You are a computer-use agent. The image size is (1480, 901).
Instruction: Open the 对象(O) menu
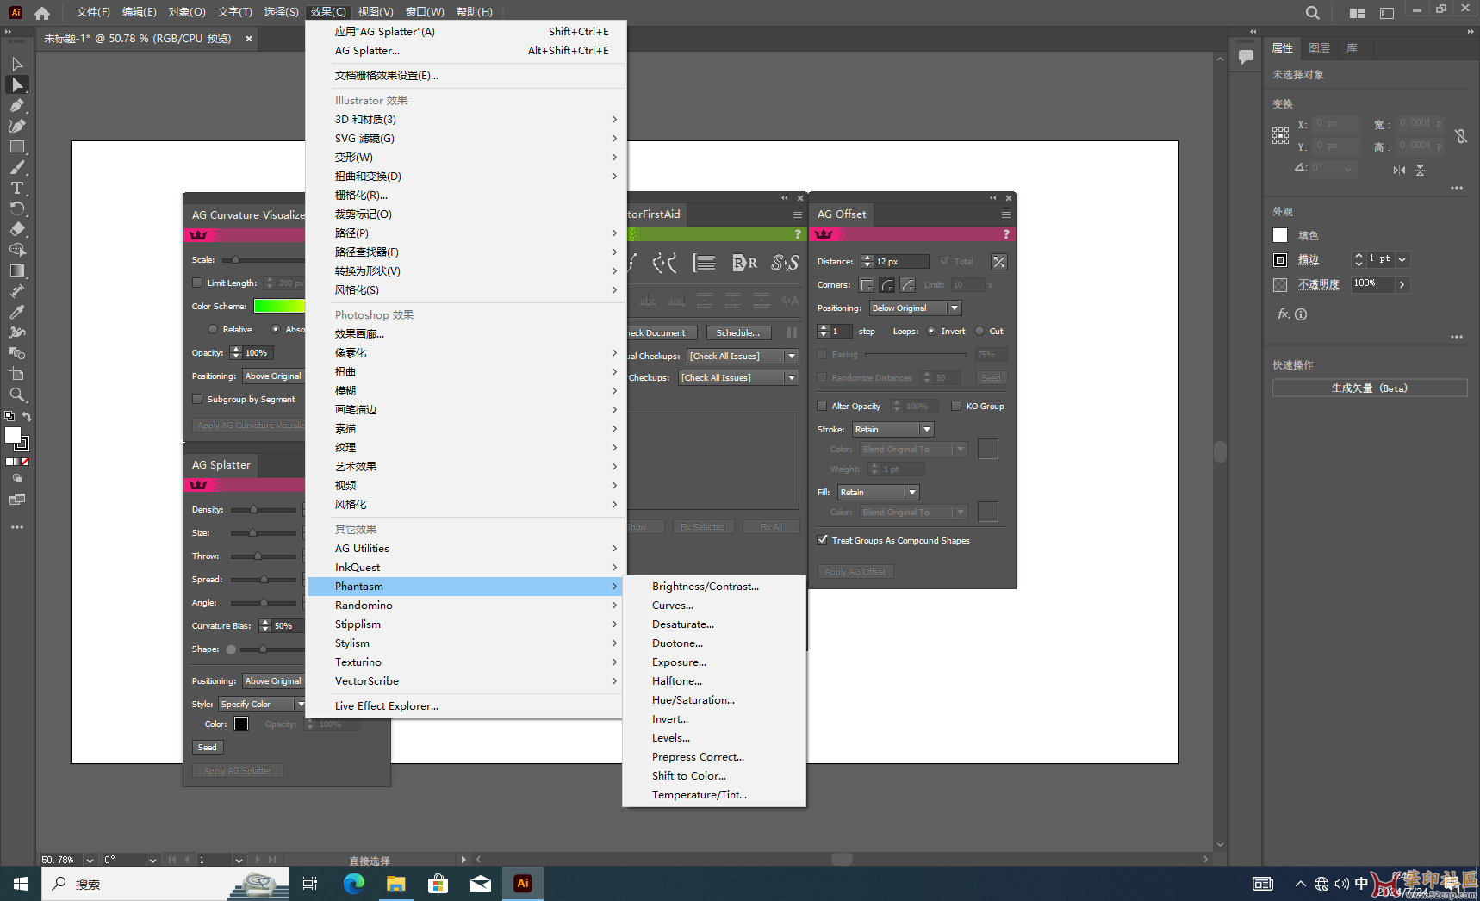pyautogui.click(x=187, y=12)
